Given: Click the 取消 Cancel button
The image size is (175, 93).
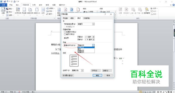Looking at the screenshot, I should pyautogui.click(x=108, y=75).
